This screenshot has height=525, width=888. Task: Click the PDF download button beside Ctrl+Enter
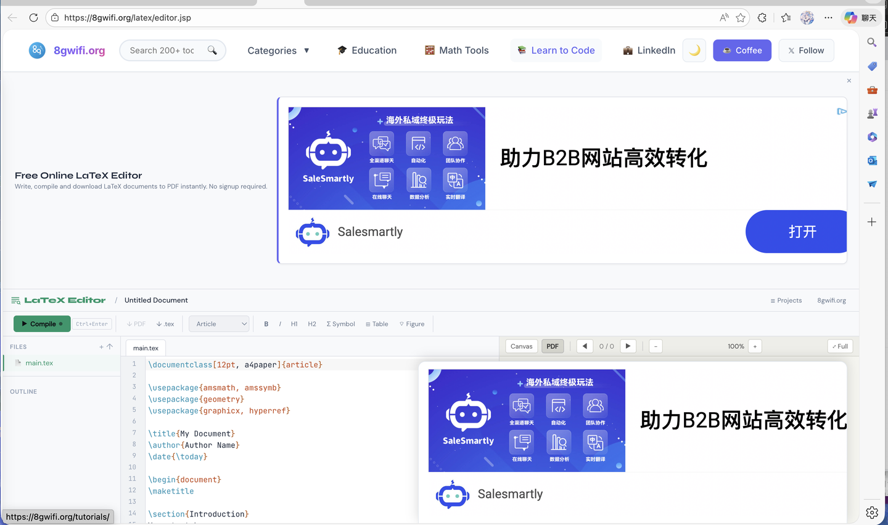pos(136,324)
